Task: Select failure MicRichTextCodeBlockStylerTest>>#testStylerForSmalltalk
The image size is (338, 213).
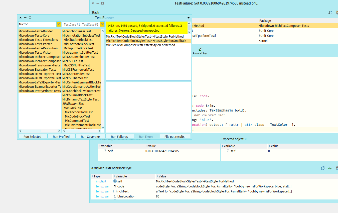Action: [148, 41]
